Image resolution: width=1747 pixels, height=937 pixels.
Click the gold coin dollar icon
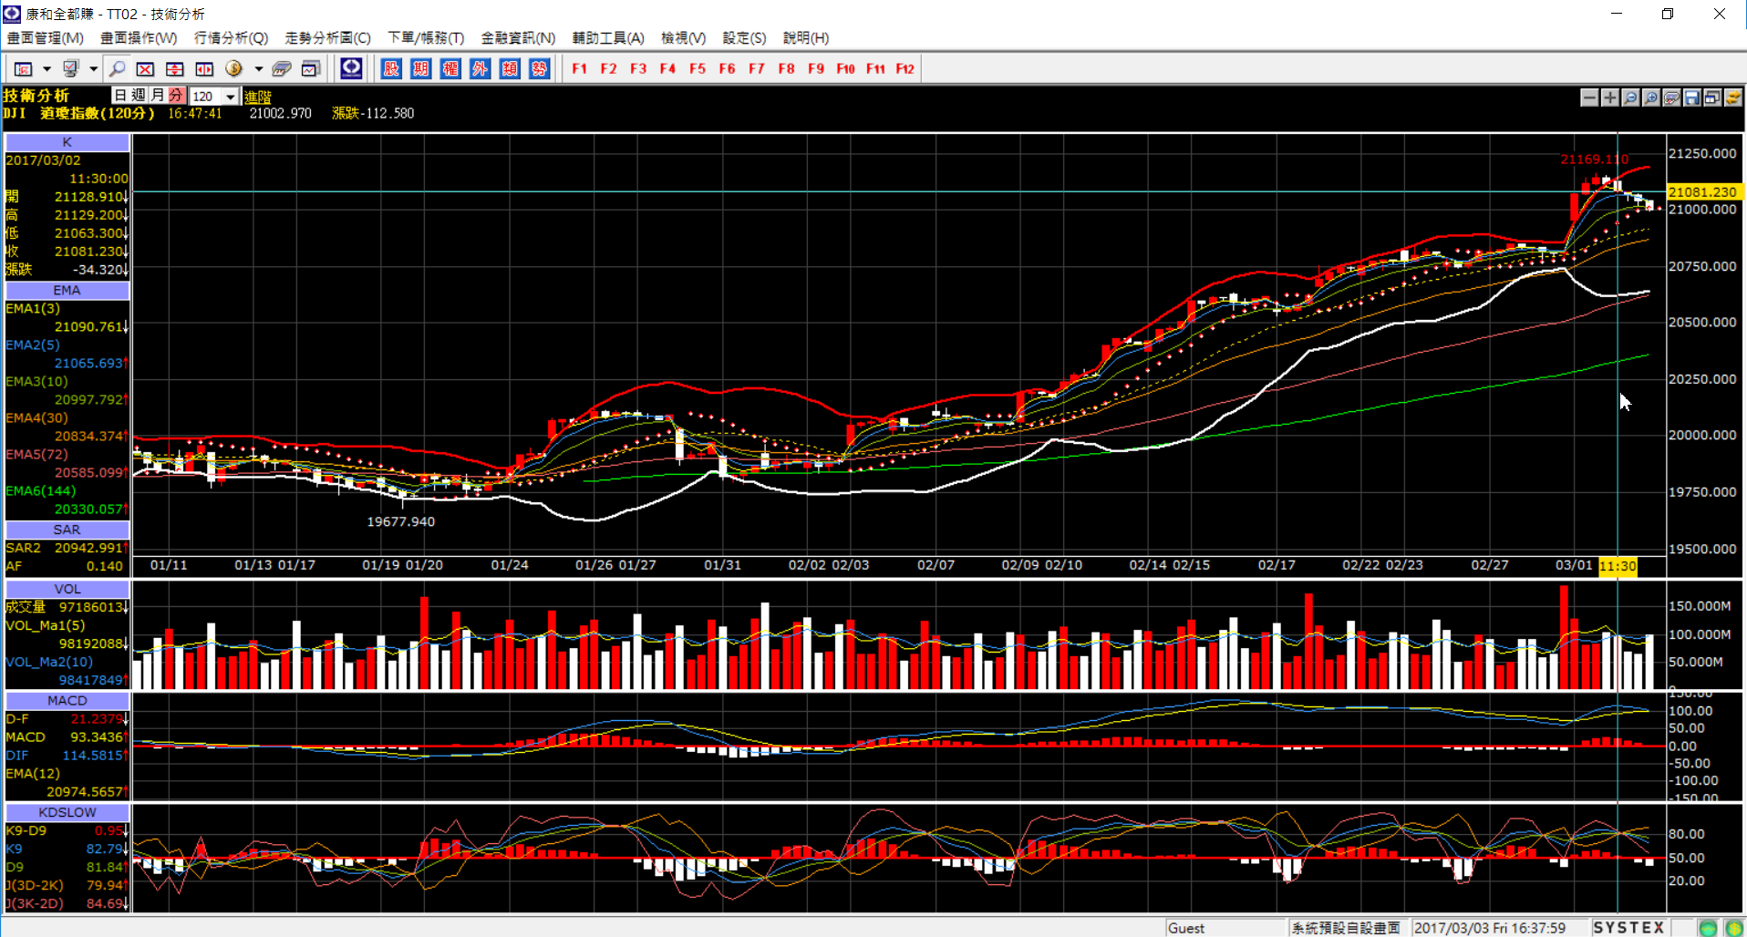pyautogui.click(x=233, y=68)
